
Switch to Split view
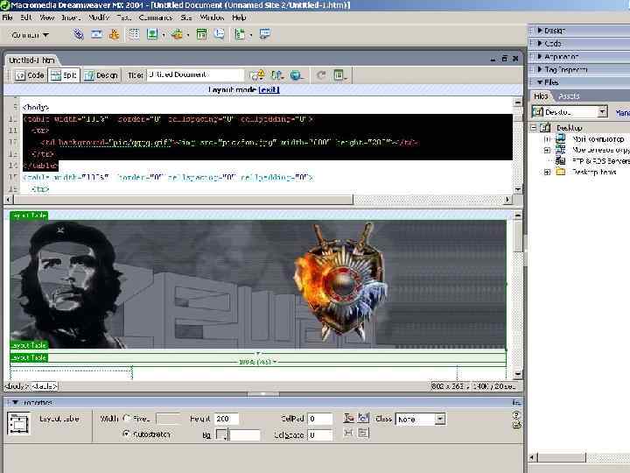(x=64, y=75)
